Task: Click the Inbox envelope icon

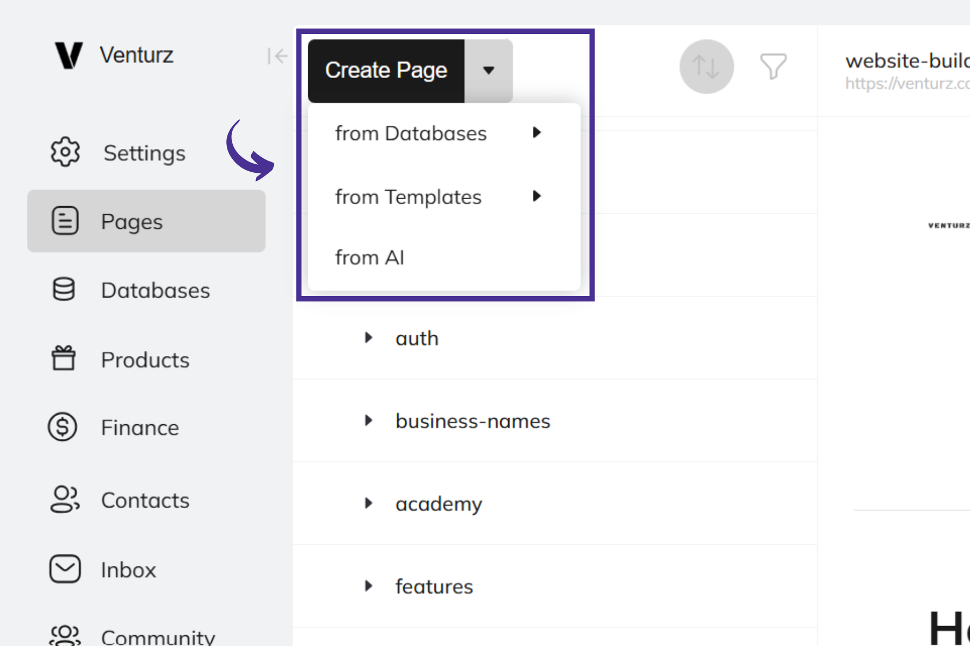Action: (65, 569)
